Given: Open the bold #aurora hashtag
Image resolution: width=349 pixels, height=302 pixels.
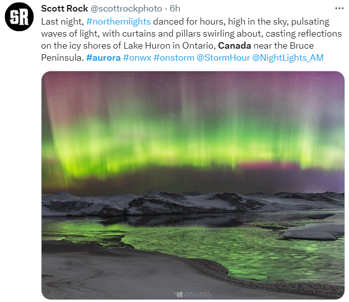Looking at the screenshot, I should click(103, 58).
